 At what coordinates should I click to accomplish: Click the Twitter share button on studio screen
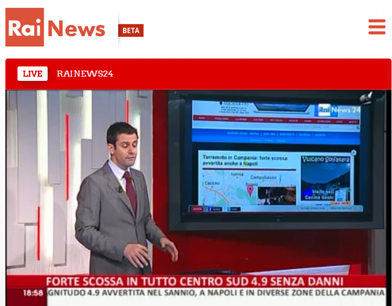point(233,209)
